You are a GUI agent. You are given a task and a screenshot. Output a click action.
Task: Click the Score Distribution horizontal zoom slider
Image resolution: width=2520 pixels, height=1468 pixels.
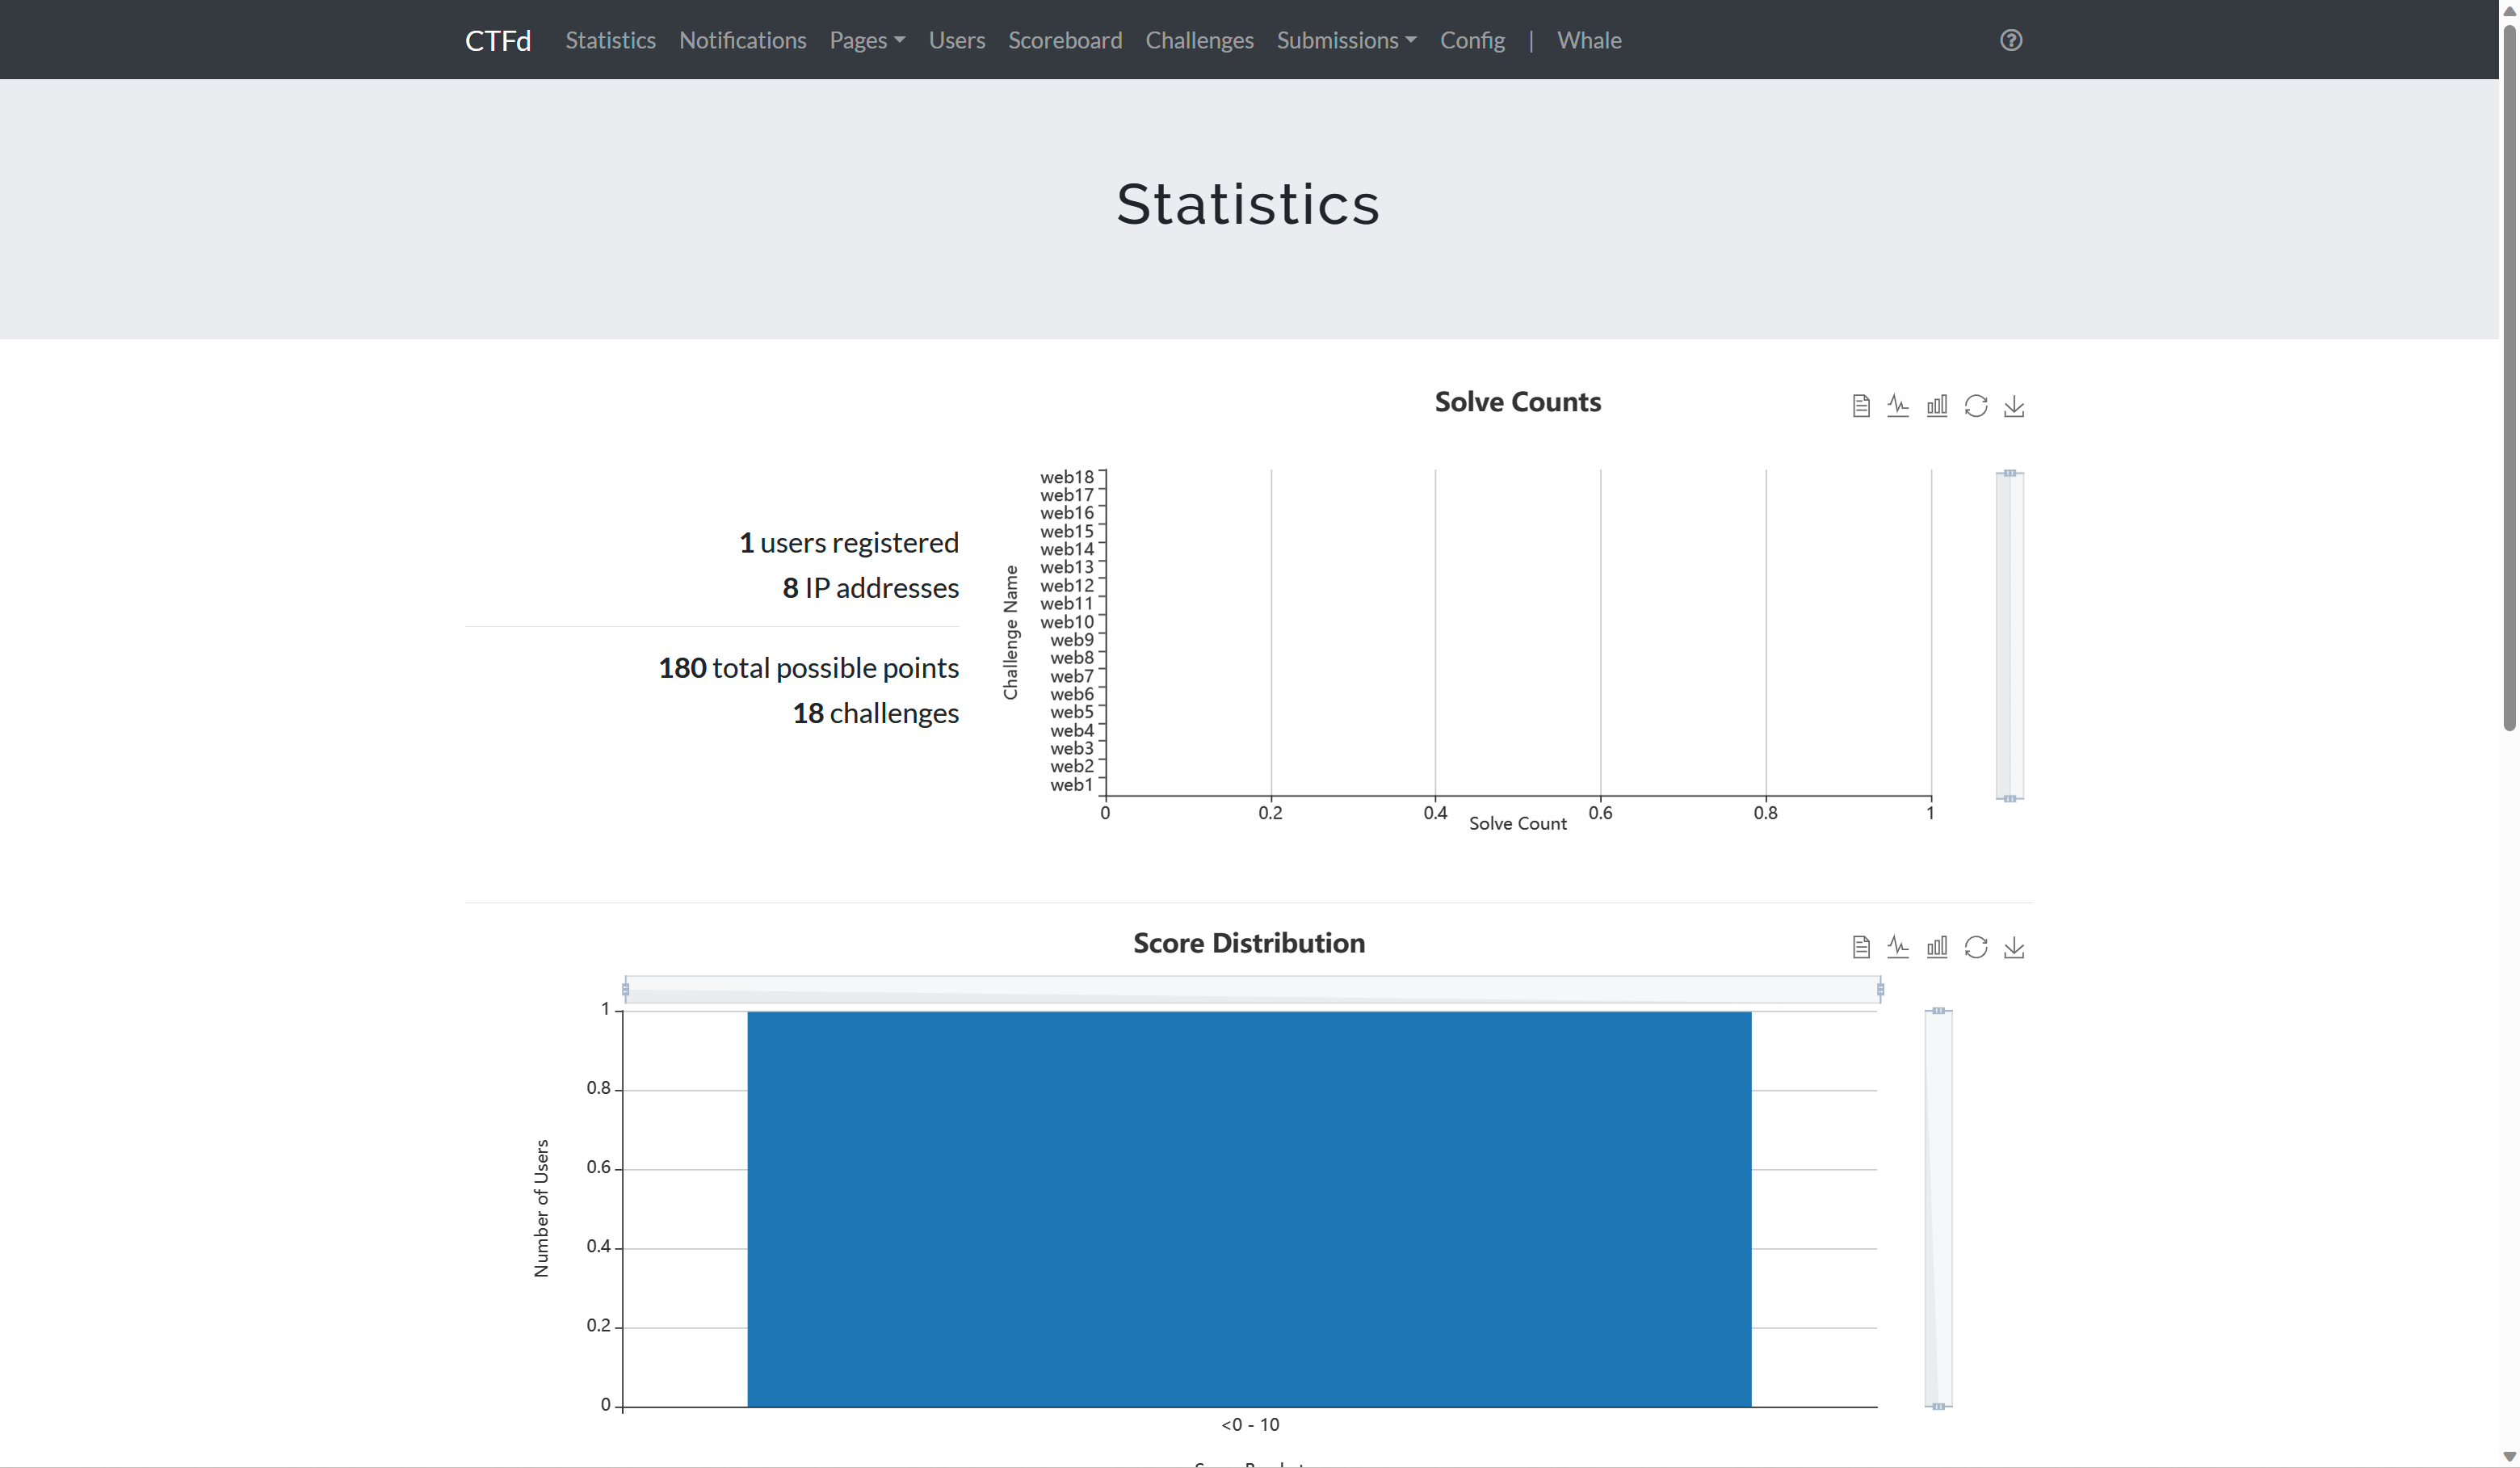point(1252,989)
